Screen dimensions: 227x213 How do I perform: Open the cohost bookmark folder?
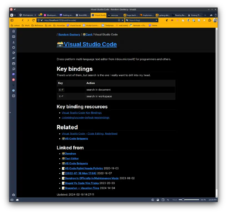coord(15,25)
